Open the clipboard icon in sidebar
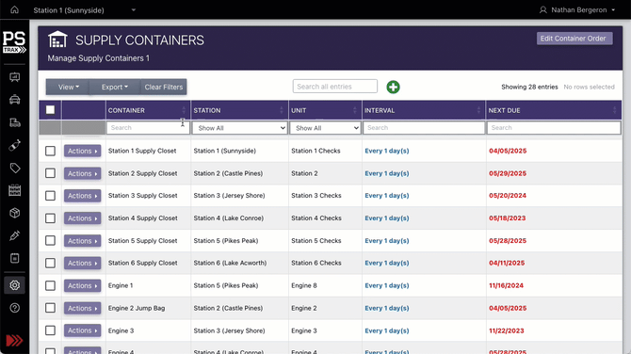This screenshot has width=631, height=354. (x=14, y=258)
